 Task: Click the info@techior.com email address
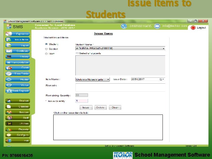coord(175,26)
